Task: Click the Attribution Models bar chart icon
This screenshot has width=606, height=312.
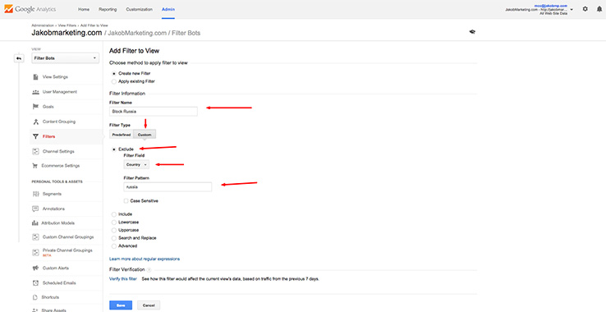Action: click(x=34, y=223)
